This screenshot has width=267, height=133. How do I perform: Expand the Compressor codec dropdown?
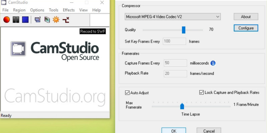click(173, 17)
